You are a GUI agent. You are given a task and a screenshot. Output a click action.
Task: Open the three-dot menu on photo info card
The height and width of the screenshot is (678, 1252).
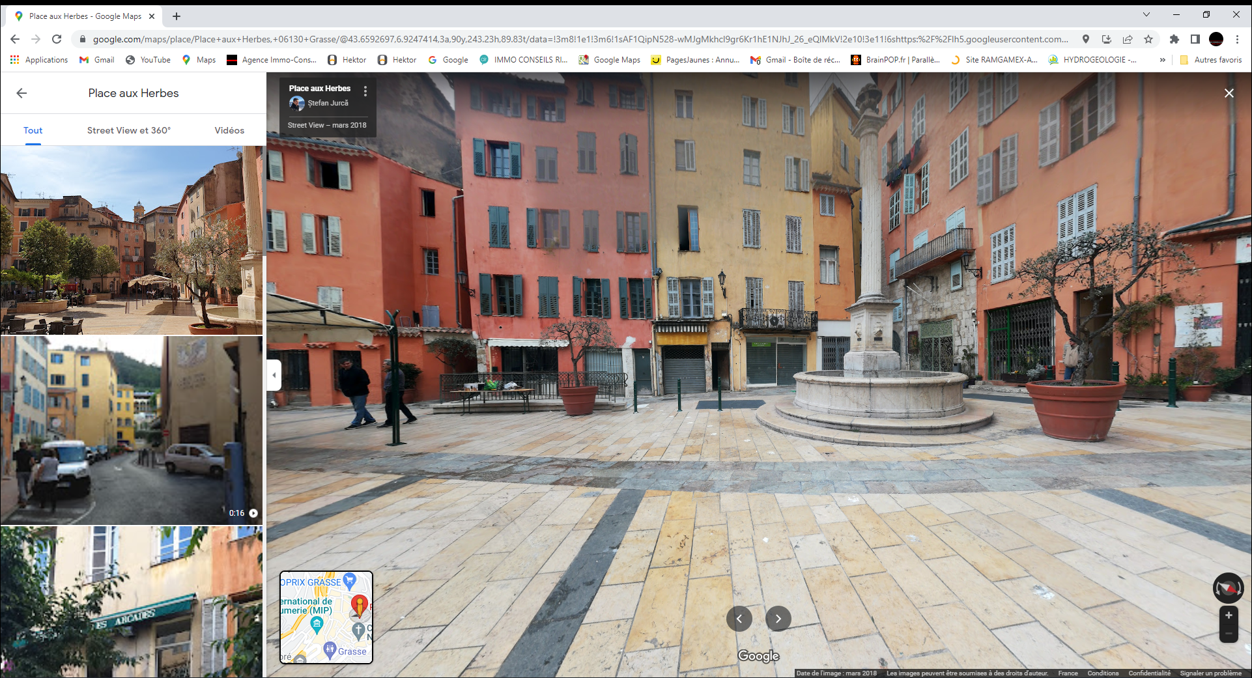point(365,91)
